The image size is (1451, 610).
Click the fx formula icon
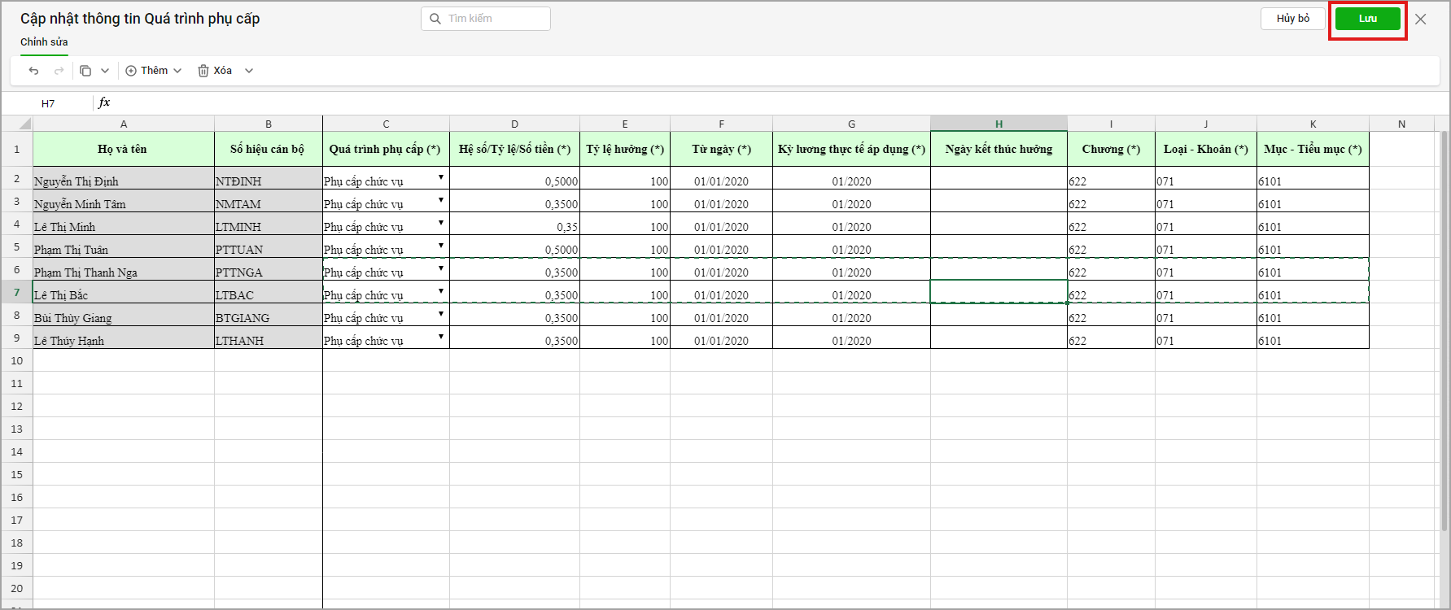104,102
